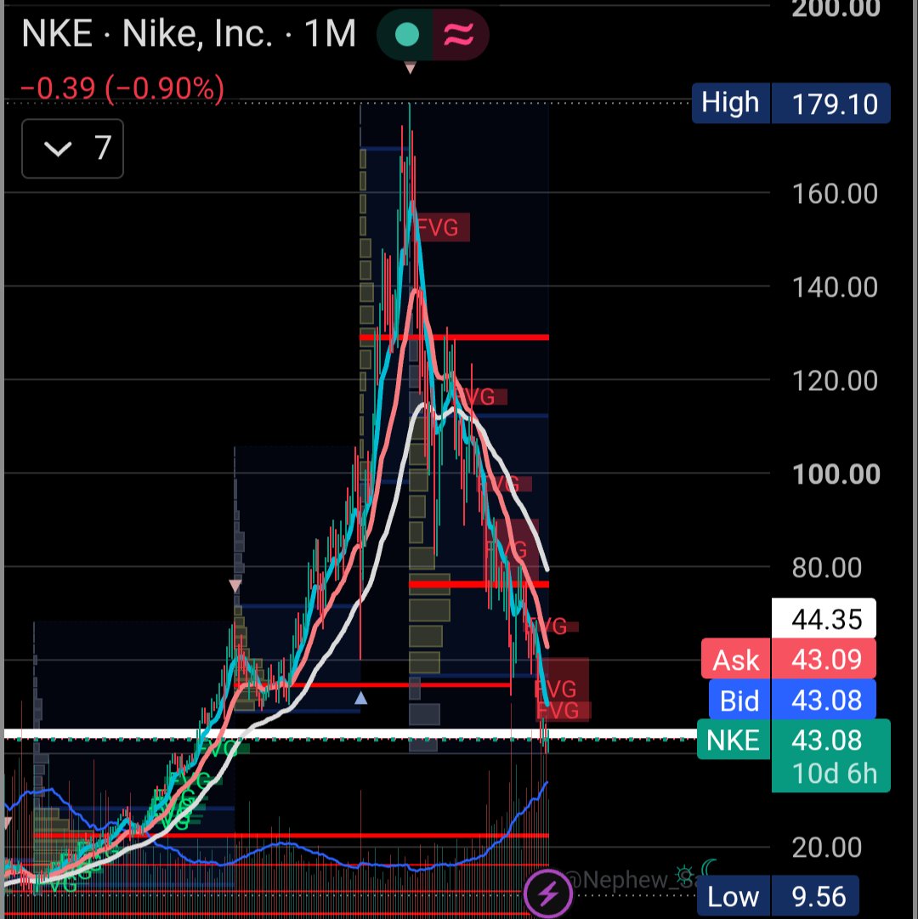Select the High 179.10 price label
The width and height of the screenshot is (918, 919).
[x=790, y=103]
